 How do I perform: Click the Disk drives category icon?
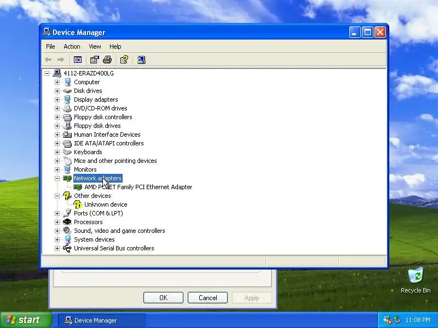pos(67,91)
